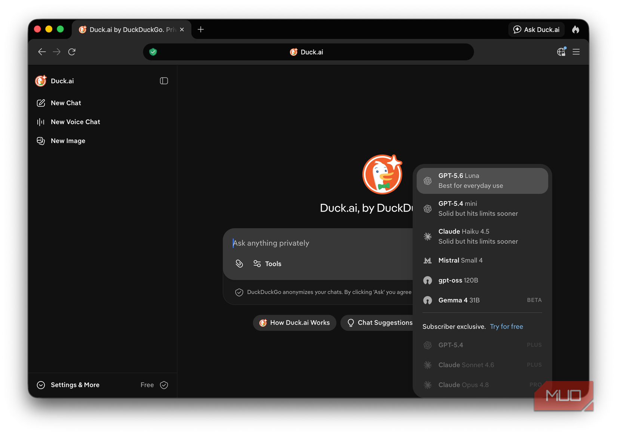Click the OpenAI icon beside GPT-5.4 mini
This screenshot has height=435, width=617.
coord(428,209)
